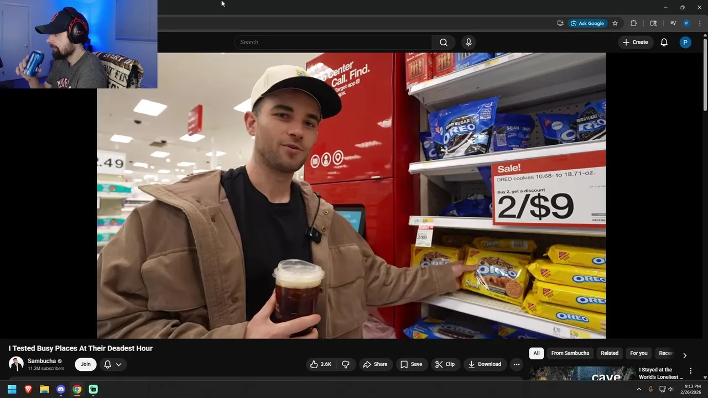
Task: Open more actions ellipsis under video
Action: point(516,364)
